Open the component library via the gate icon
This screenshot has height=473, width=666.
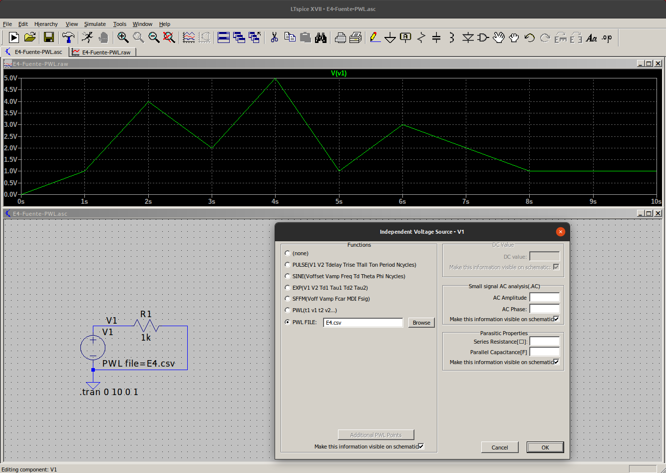tap(483, 37)
